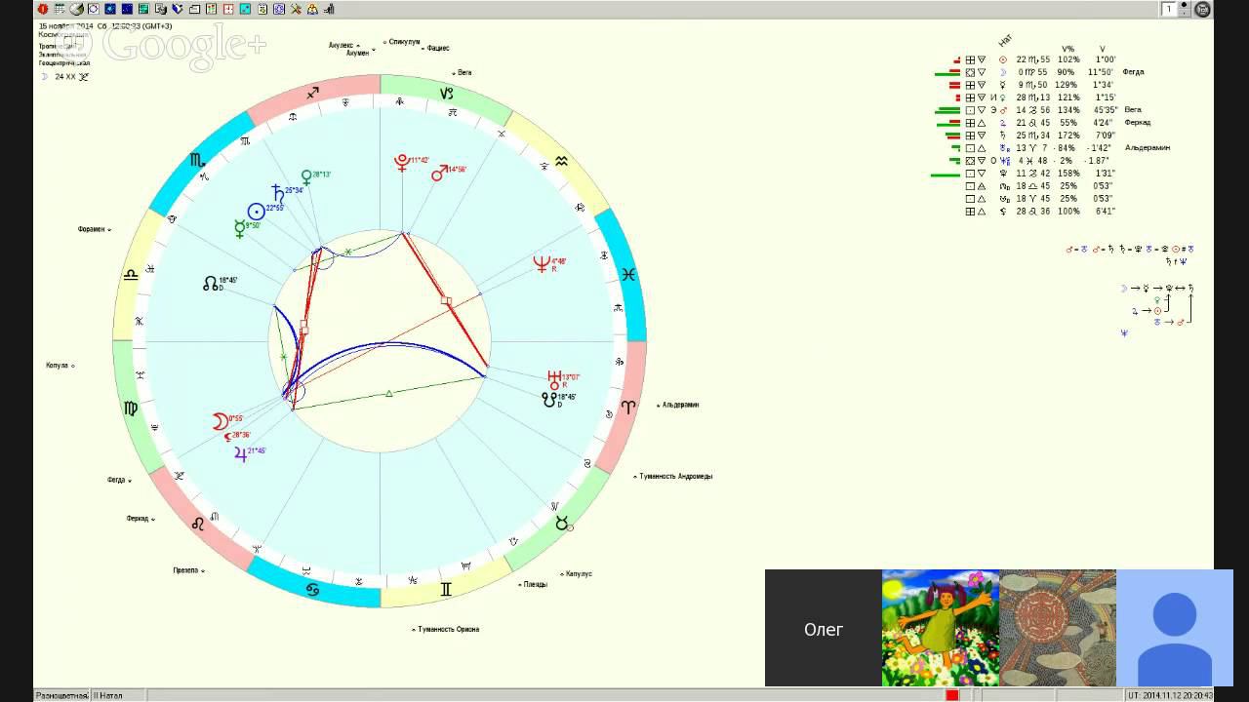Open the green table toolbar icon
Screen dimensions: 1249x702
coord(144,9)
